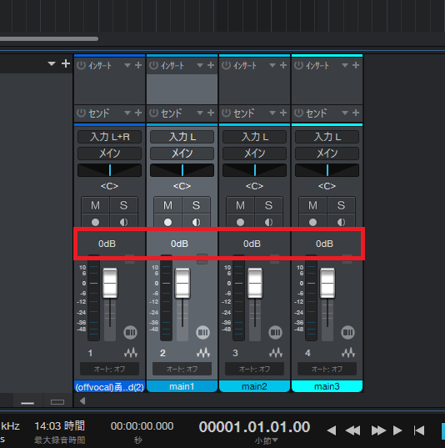Click automation mode button on main1 channel

(182, 369)
